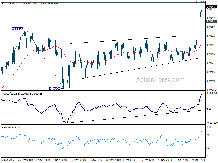Click the 1 Nov 12:00 time label
The height and width of the screenshot is (163, 218).
pyautogui.click(x=43, y=160)
